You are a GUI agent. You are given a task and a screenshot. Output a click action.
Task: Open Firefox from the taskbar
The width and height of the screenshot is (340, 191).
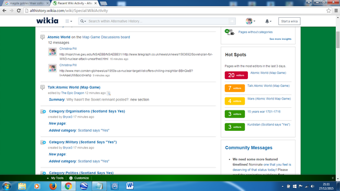(x=53, y=186)
